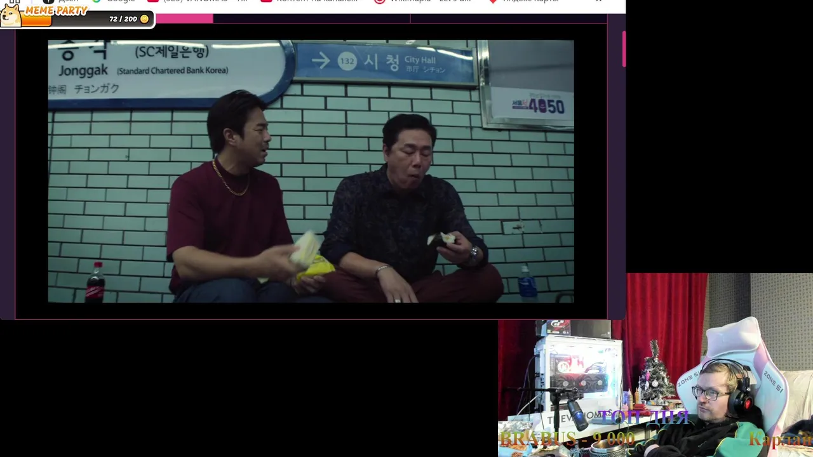Click the Meme Party doge logo

(x=11, y=15)
